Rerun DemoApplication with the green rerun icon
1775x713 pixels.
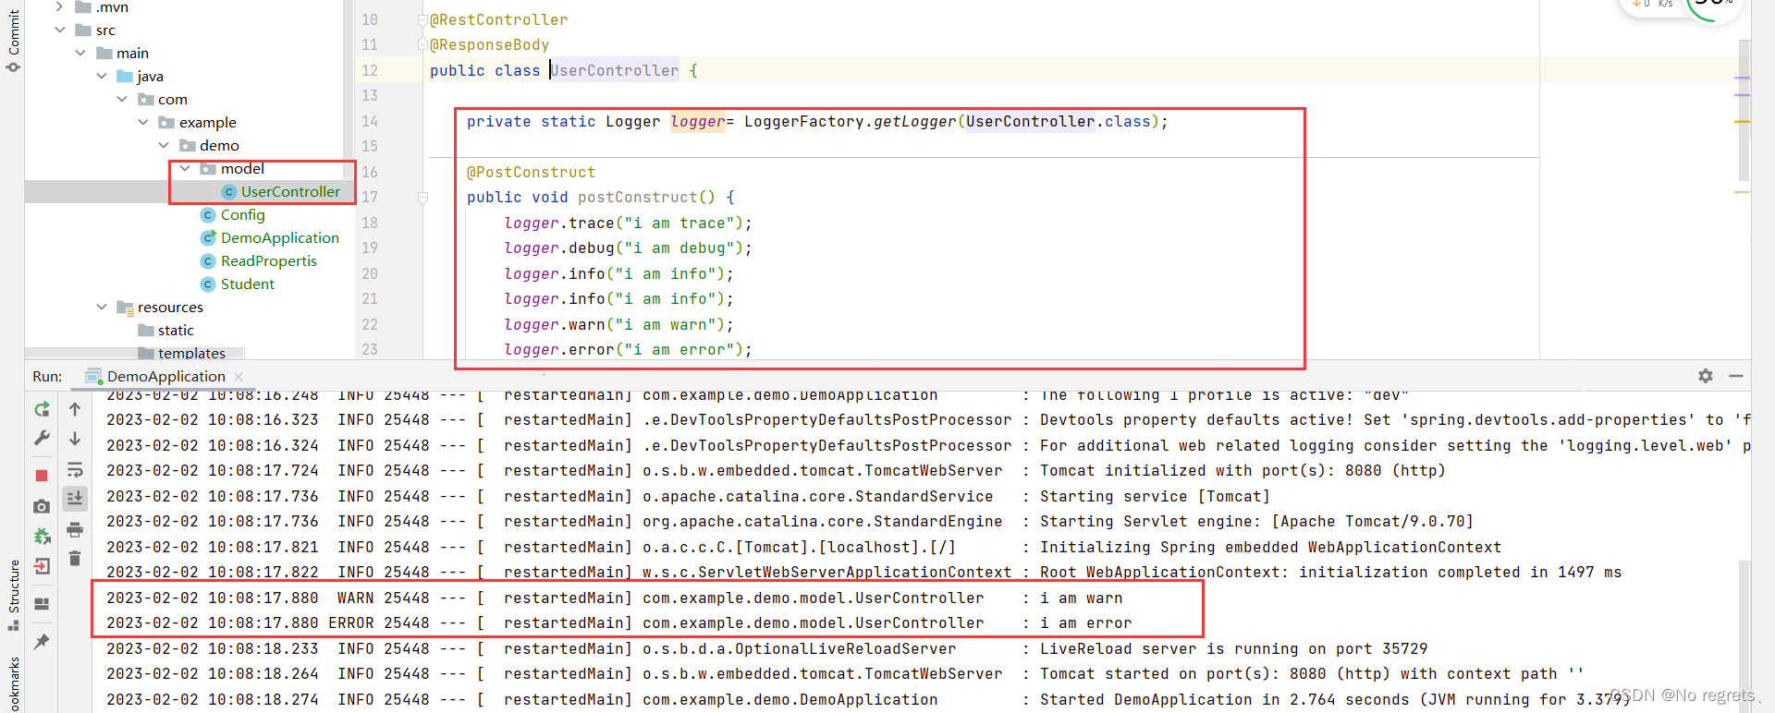pyautogui.click(x=42, y=409)
